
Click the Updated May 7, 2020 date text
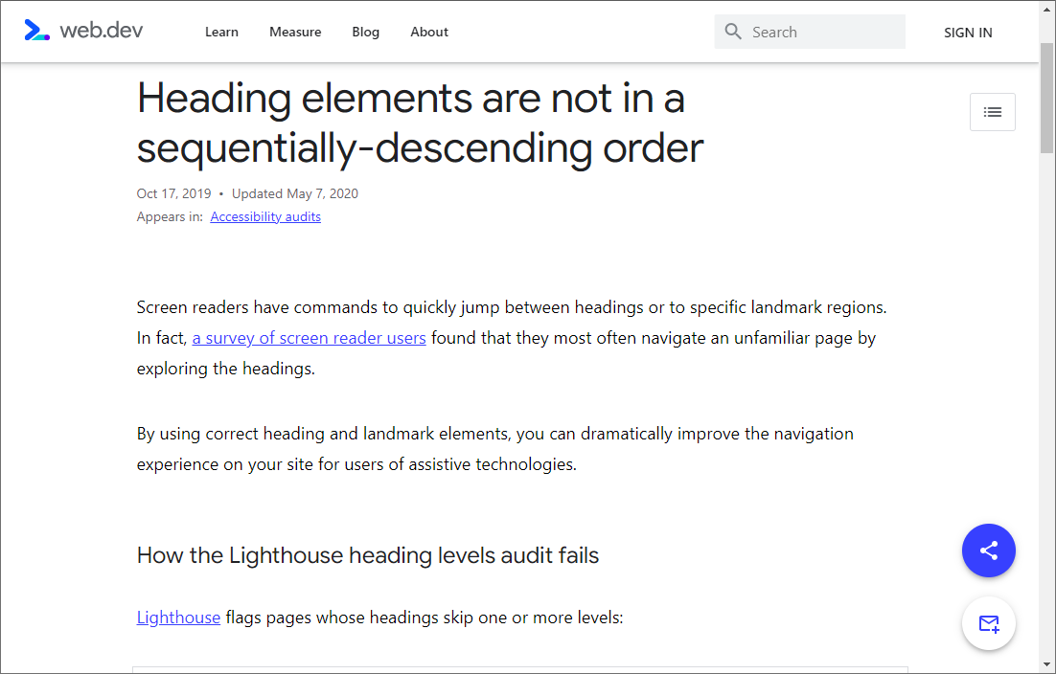[294, 193]
